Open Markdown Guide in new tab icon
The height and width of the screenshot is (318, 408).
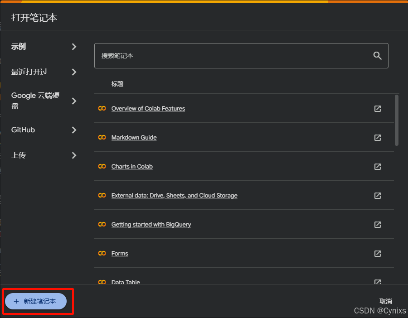click(378, 138)
